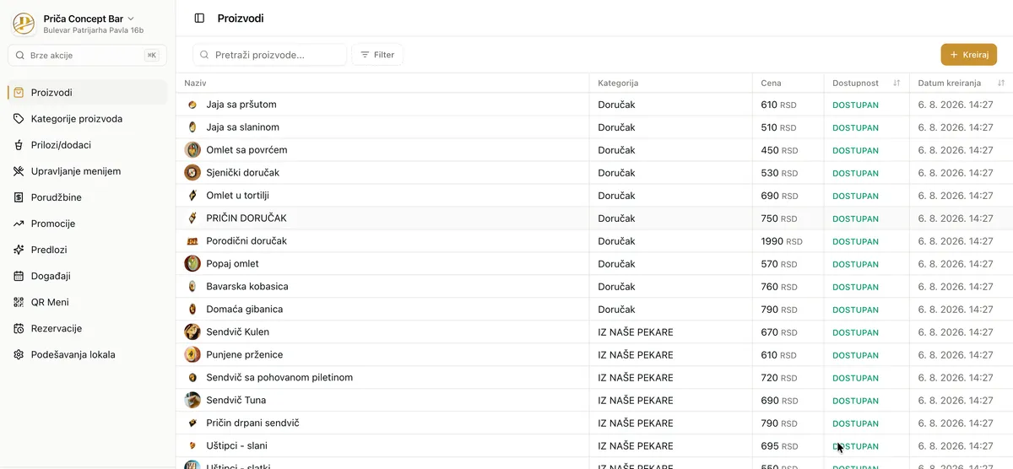Click the Predlozi sparkle icon

click(19, 250)
